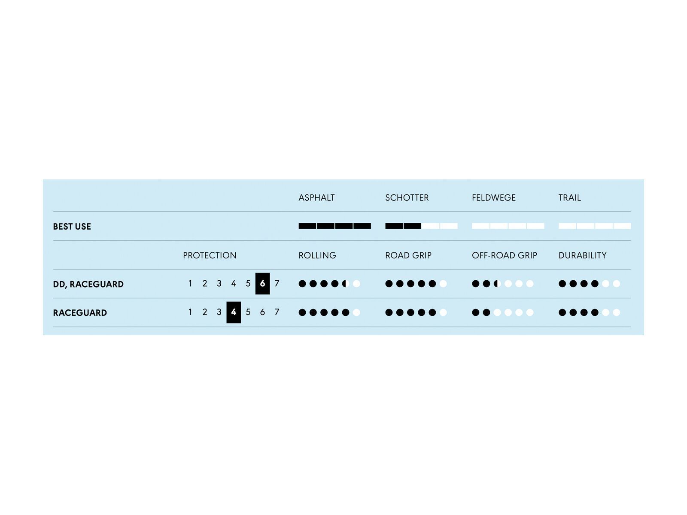Click the highlighted 4 in RaceGuard row
Viewport: 687px width, 515px height.
tap(234, 312)
